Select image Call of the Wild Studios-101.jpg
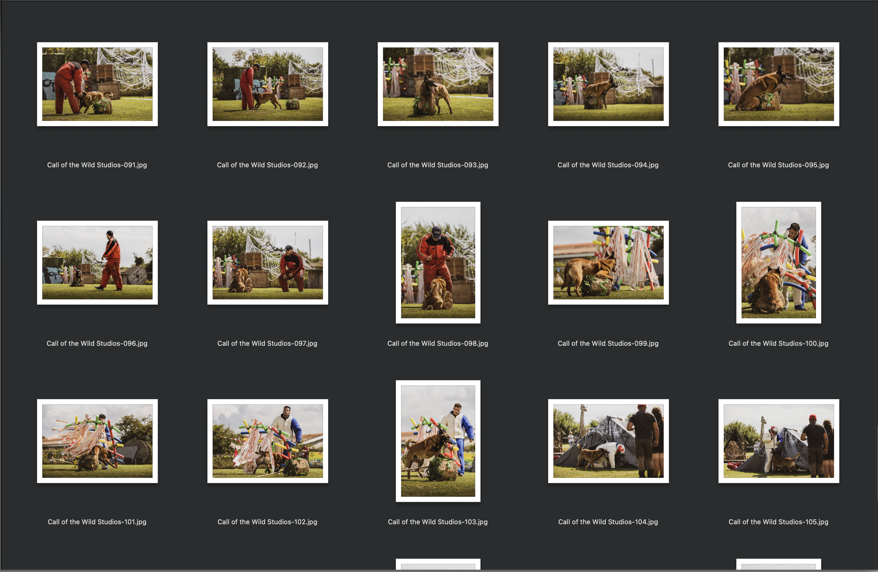The image size is (878, 572). 97,441
